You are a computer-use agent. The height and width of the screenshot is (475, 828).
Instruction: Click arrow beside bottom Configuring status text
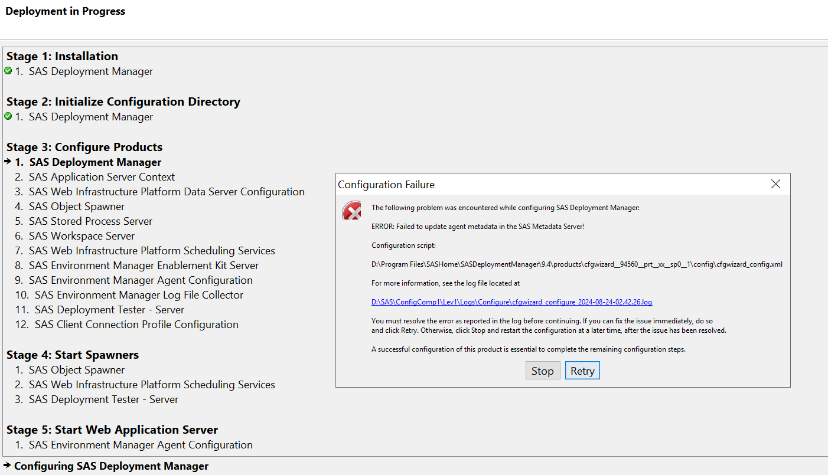(x=7, y=465)
